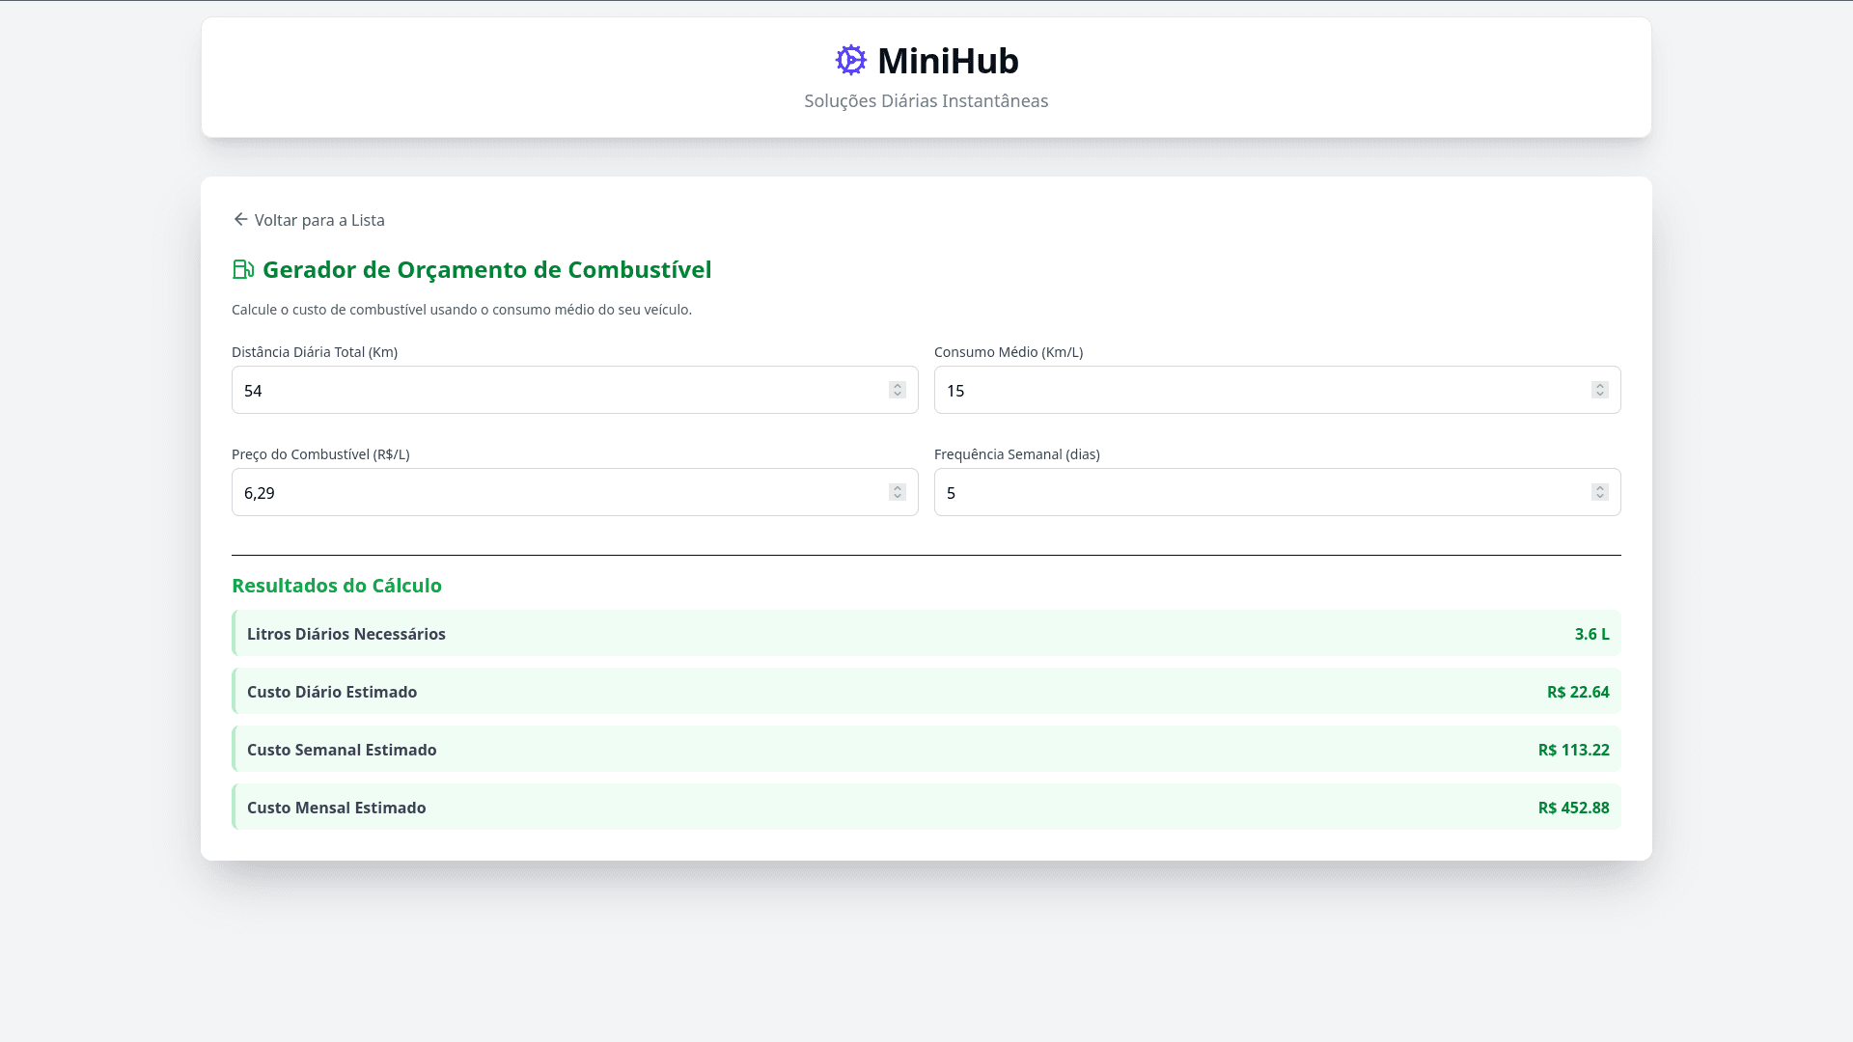Click the 'Custo Diário Estimado' result row
Screen dimensions: 1853x1042
[926, 692]
